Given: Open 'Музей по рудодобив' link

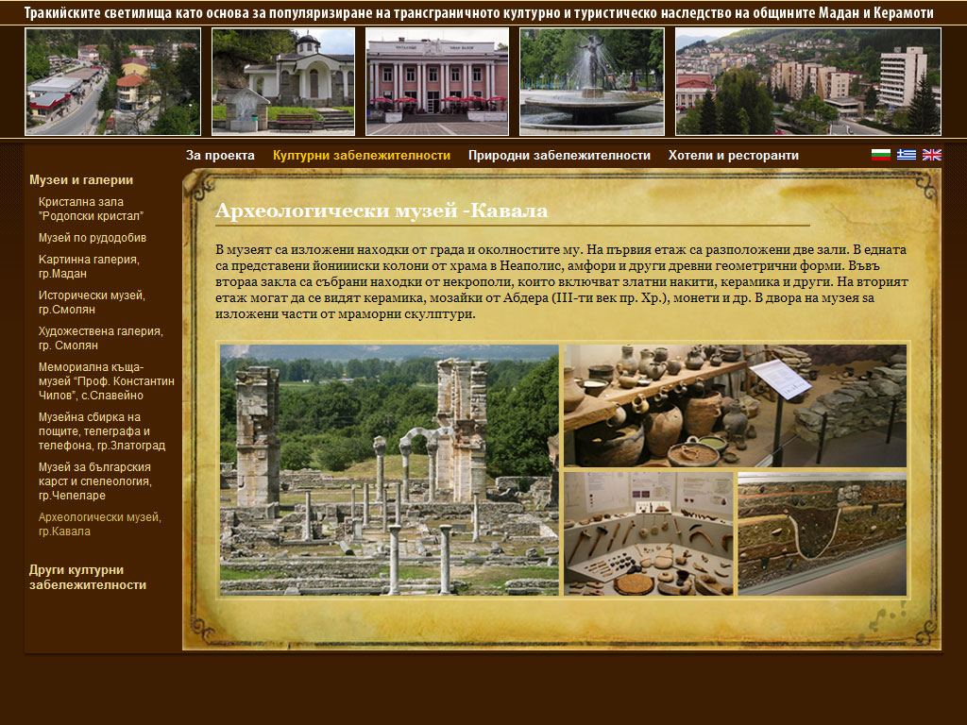Looking at the screenshot, I should pos(93,237).
